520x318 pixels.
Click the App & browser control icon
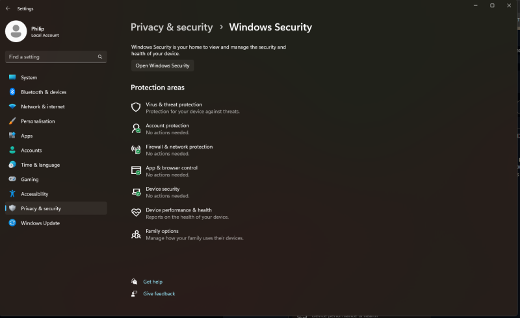click(136, 171)
